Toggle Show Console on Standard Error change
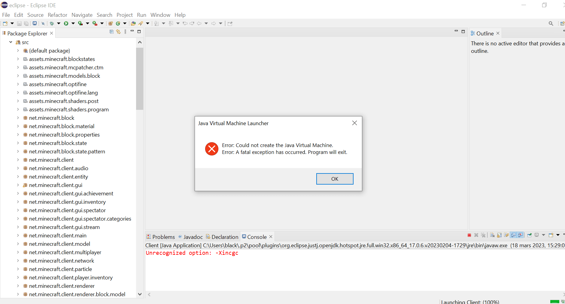This screenshot has height=304, width=565. click(521, 235)
